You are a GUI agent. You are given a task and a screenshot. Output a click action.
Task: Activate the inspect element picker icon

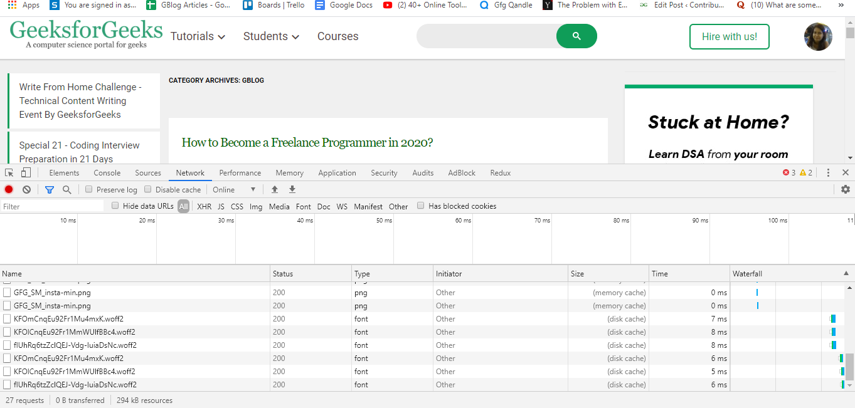click(9, 173)
